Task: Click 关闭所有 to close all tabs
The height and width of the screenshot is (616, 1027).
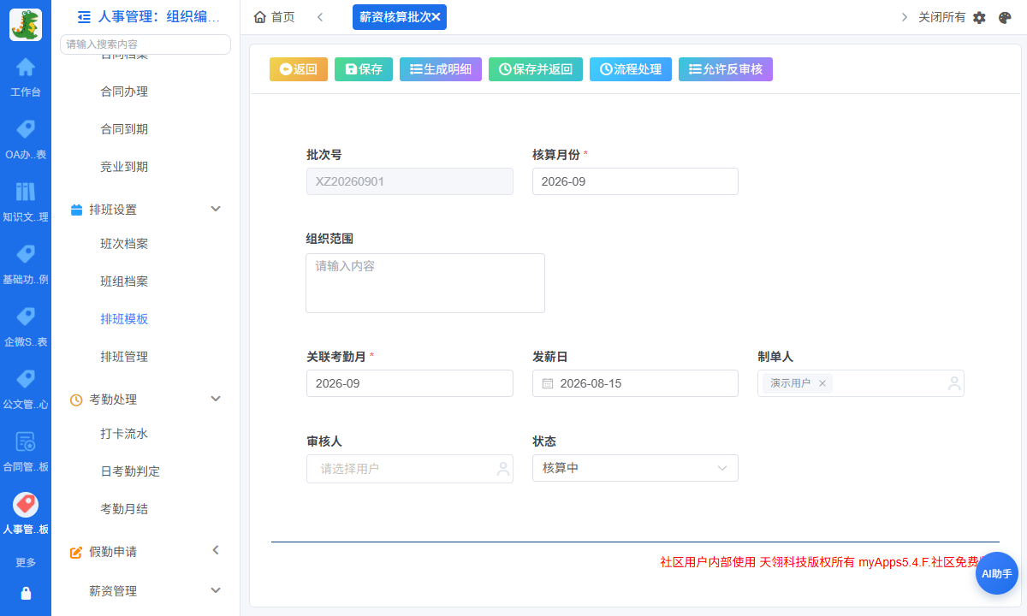Action: pyautogui.click(x=941, y=17)
